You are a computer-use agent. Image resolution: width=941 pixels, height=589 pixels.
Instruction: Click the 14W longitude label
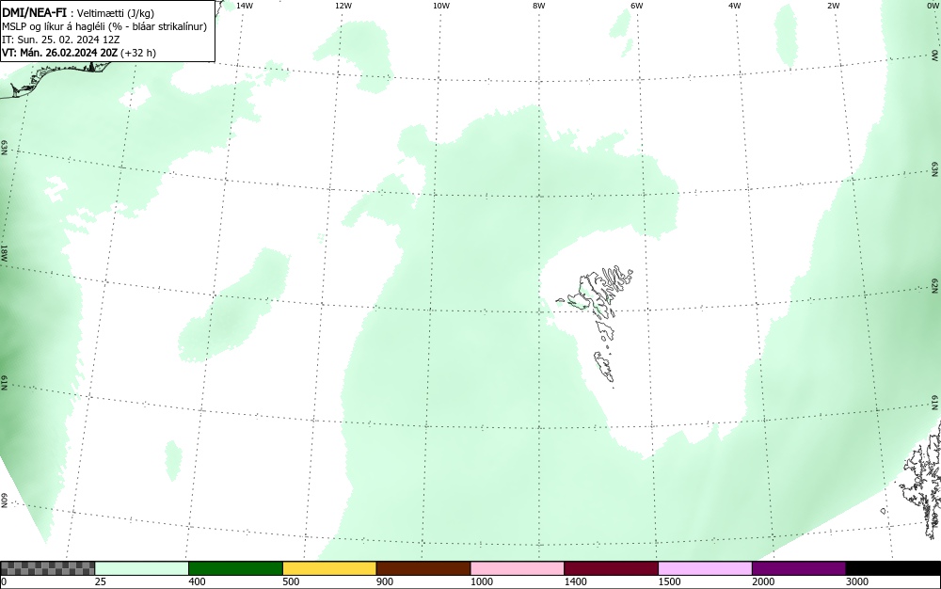(x=245, y=6)
